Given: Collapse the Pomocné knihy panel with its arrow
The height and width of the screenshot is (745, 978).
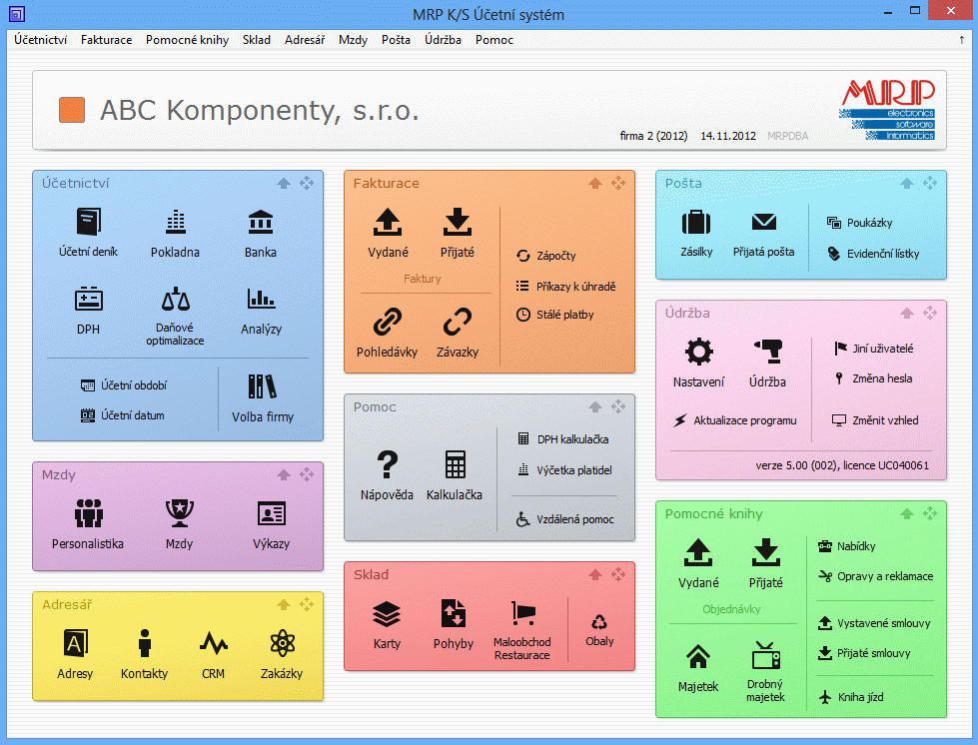Looking at the screenshot, I should pyautogui.click(x=907, y=513).
